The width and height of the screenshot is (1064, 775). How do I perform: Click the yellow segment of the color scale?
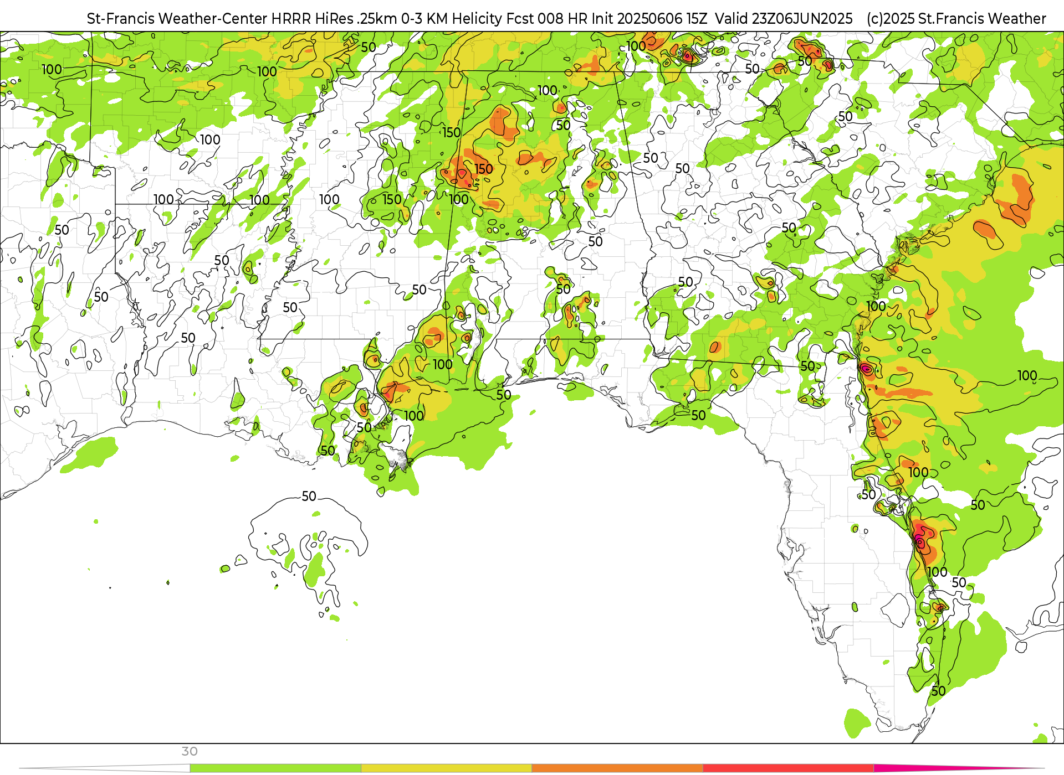446,768
